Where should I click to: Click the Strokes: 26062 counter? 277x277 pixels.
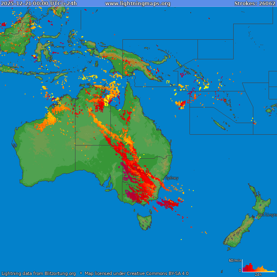[255, 4]
